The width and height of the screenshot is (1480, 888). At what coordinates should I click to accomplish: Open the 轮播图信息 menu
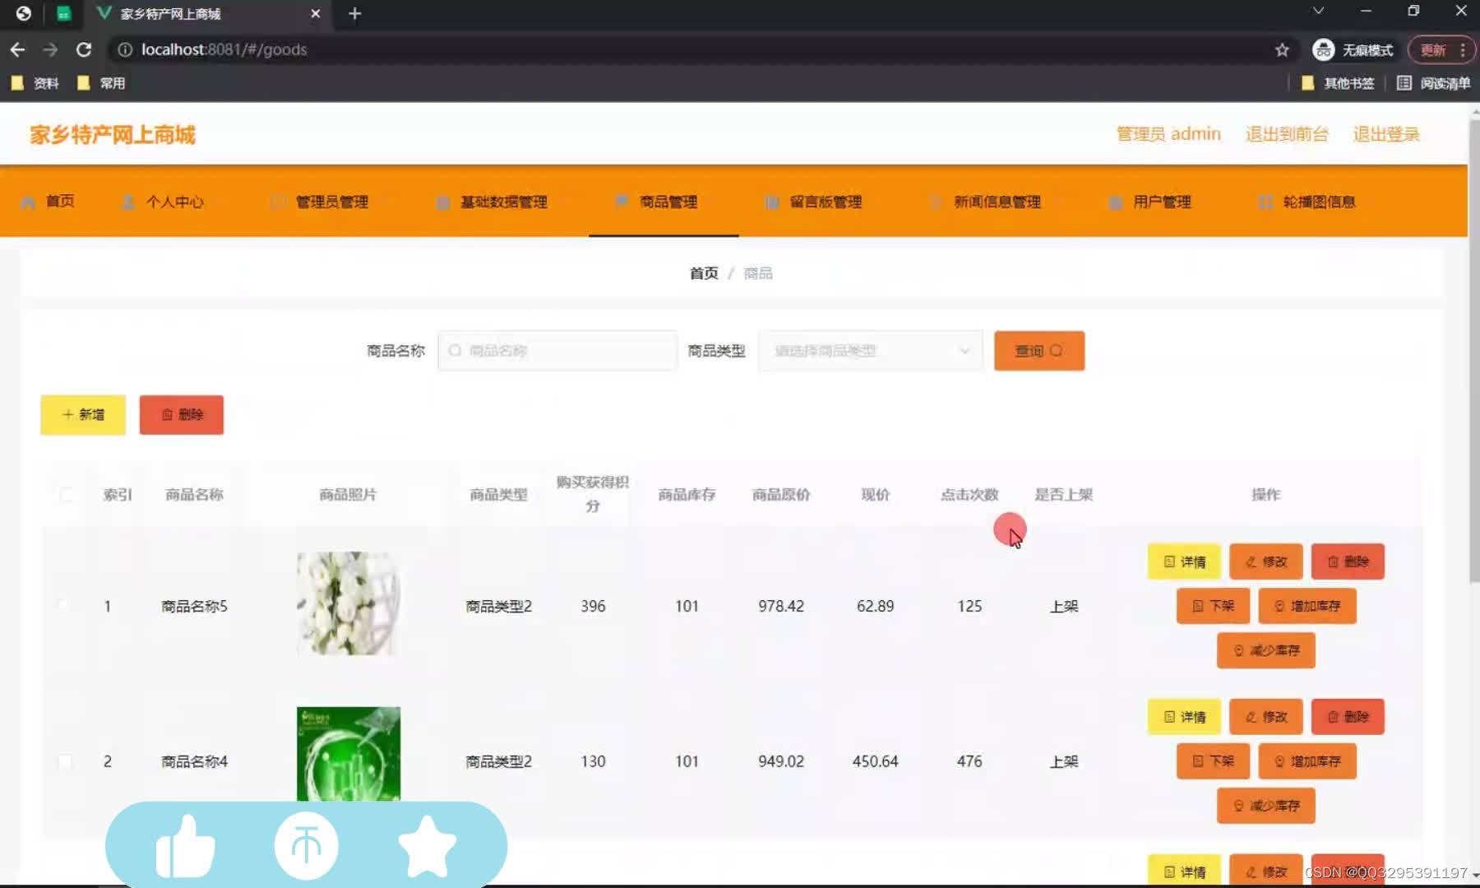[x=1307, y=201]
